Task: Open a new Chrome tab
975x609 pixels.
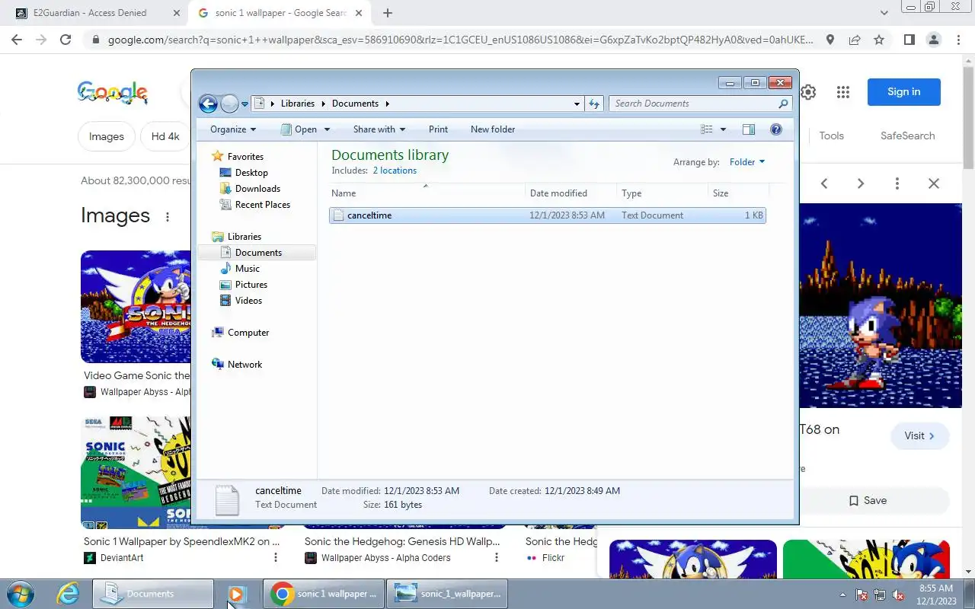Action: point(388,13)
